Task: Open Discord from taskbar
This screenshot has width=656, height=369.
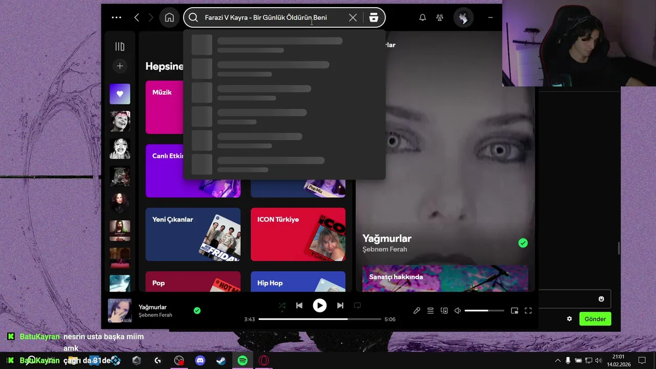Action: [x=200, y=361]
